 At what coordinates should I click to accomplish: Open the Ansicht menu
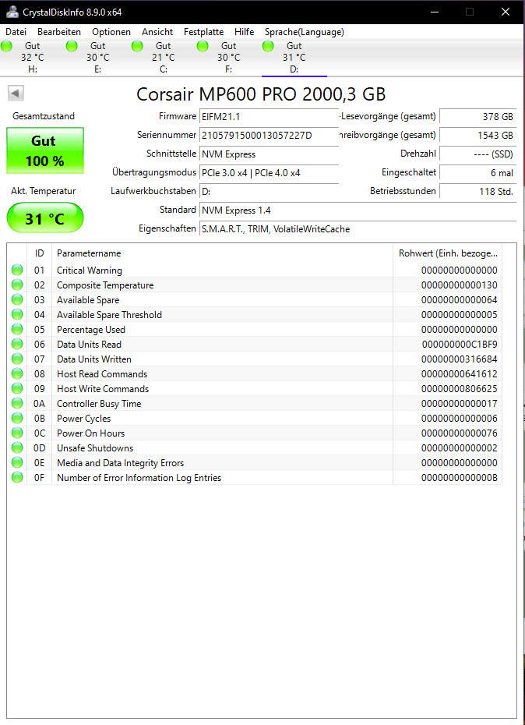(157, 32)
